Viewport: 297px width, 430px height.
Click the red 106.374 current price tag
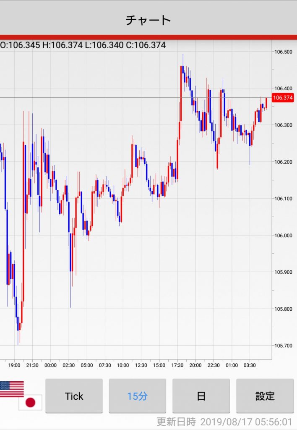(283, 98)
